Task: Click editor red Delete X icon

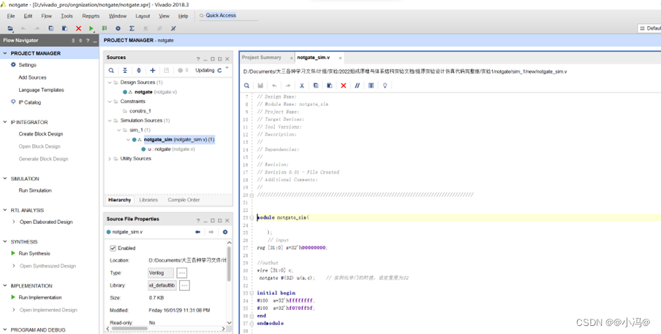Action: coord(343,85)
